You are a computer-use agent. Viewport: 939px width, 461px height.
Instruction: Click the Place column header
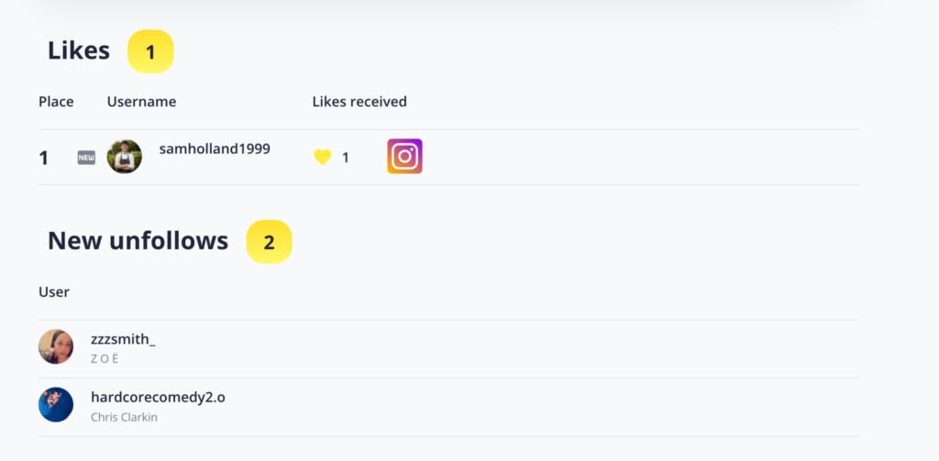[56, 102]
